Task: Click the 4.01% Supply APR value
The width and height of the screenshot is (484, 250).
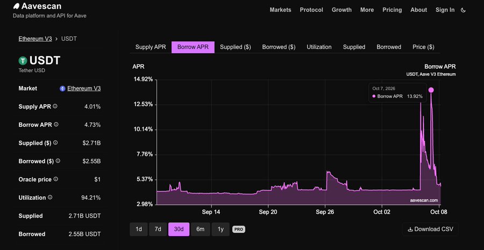Action: [92, 106]
